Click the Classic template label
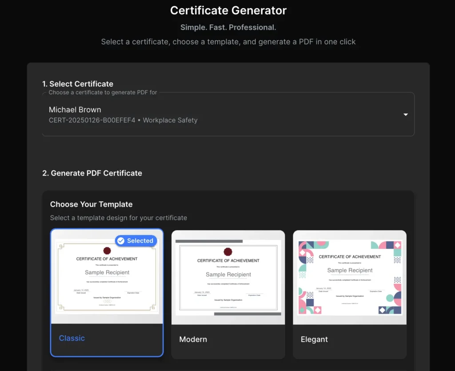 (x=72, y=338)
